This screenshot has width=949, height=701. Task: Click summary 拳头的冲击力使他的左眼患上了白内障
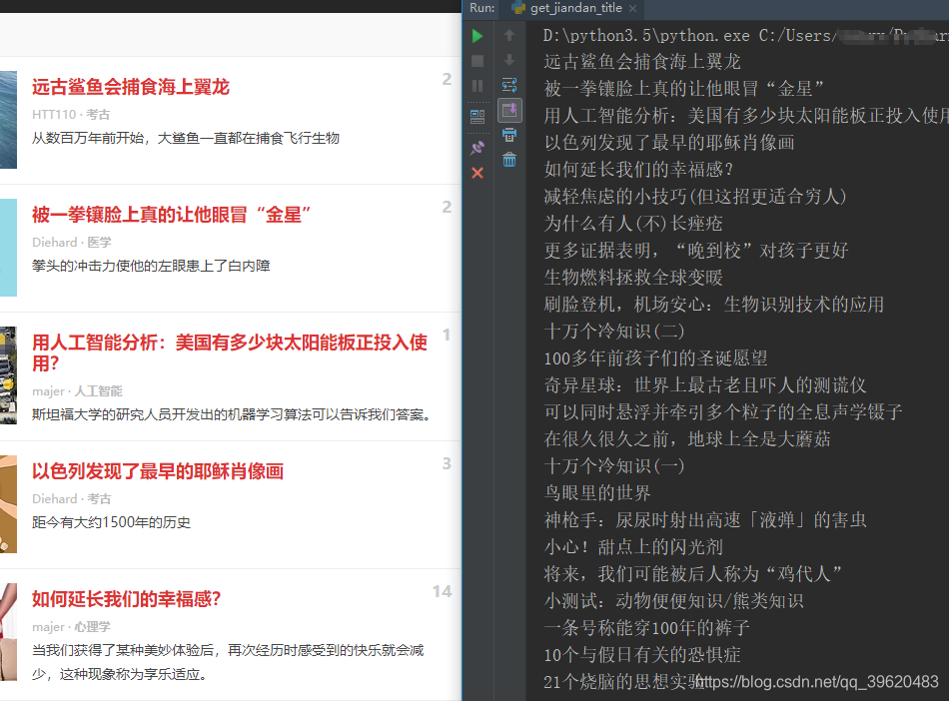click(x=151, y=267)
